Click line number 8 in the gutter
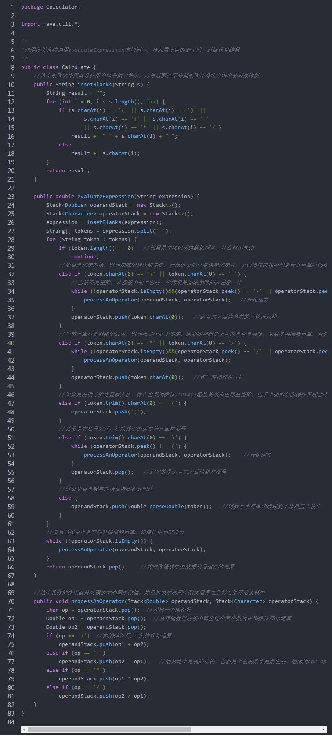Viewport: 332px width, 738px height. [x=13, y=67]
